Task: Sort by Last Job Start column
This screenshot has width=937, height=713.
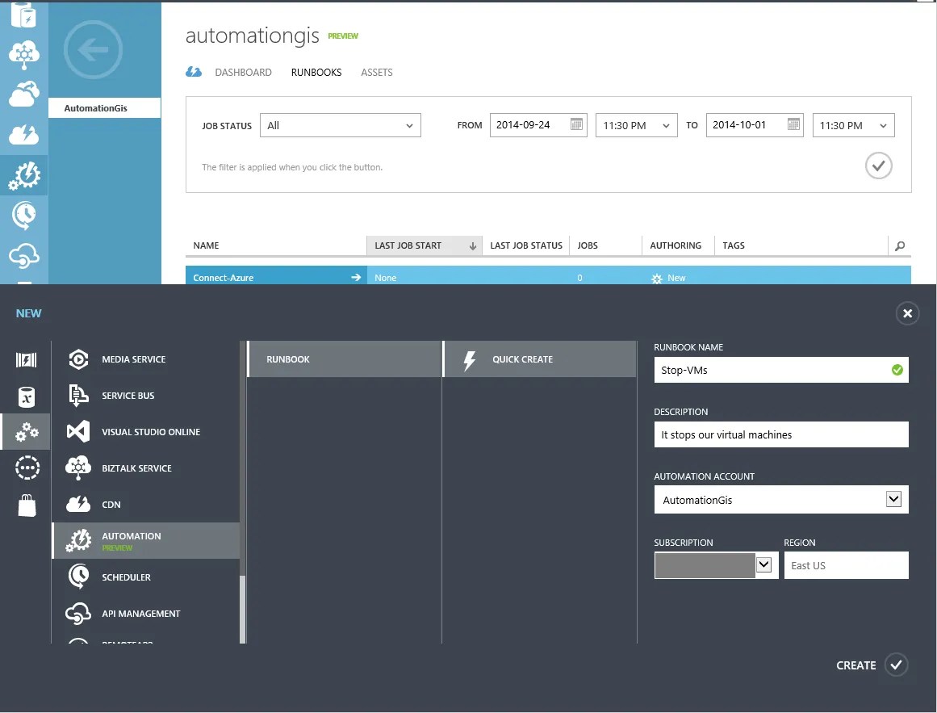Action: (x=424, y=245)
